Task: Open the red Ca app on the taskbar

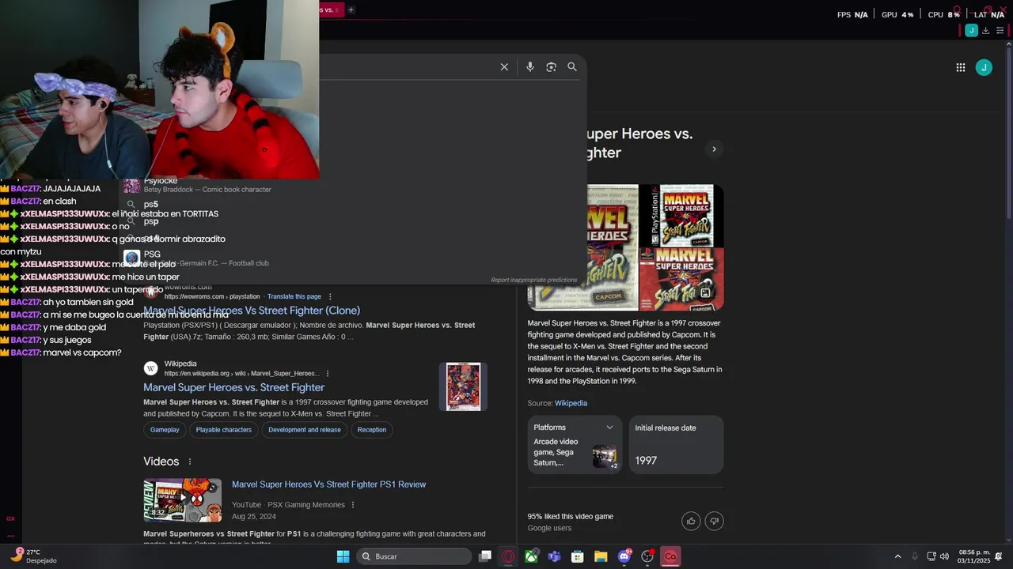Action: tap(670, 556)
